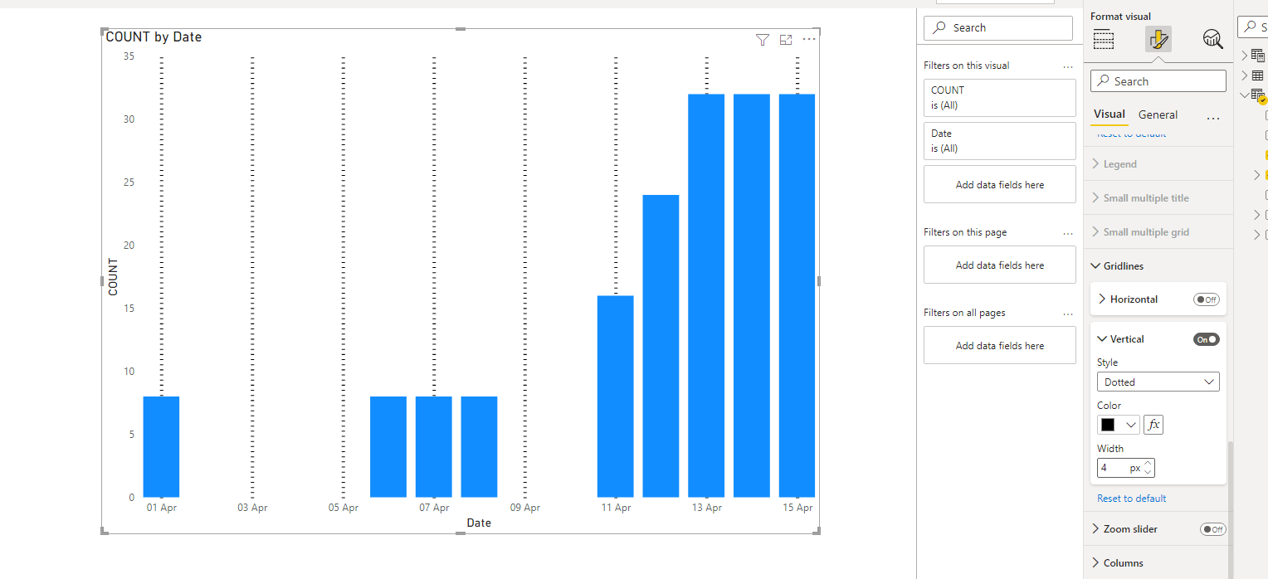
Task: Open the gridline color dropdown arrow
Action: coord(1130,425)
